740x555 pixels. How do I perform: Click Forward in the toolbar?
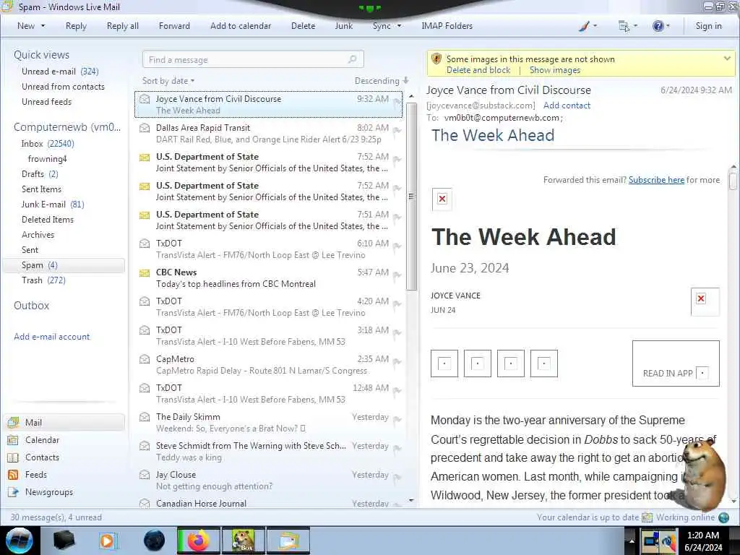tap(174, 26)
